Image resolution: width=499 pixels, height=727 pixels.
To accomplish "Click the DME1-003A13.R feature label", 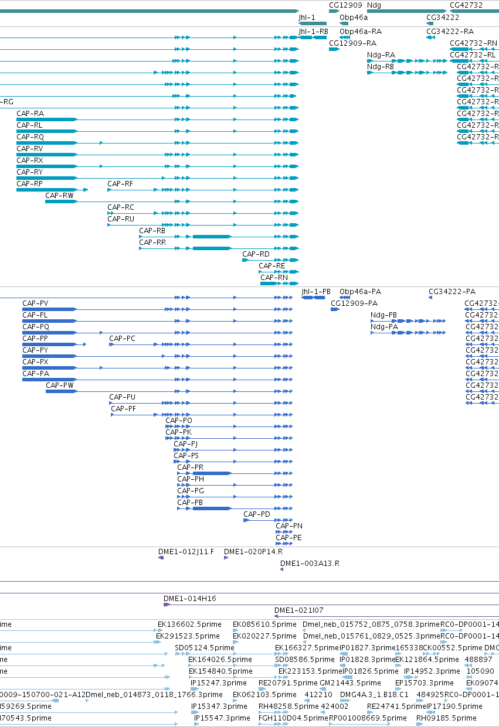I will [x=310, y=564].
